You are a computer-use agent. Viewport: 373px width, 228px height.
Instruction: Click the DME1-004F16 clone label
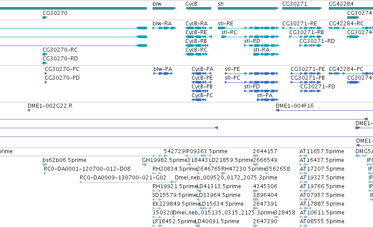click(x=295, y=106)
